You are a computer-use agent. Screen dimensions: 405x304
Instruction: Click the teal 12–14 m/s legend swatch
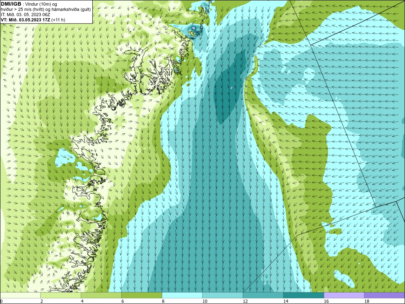coord(263,295)
